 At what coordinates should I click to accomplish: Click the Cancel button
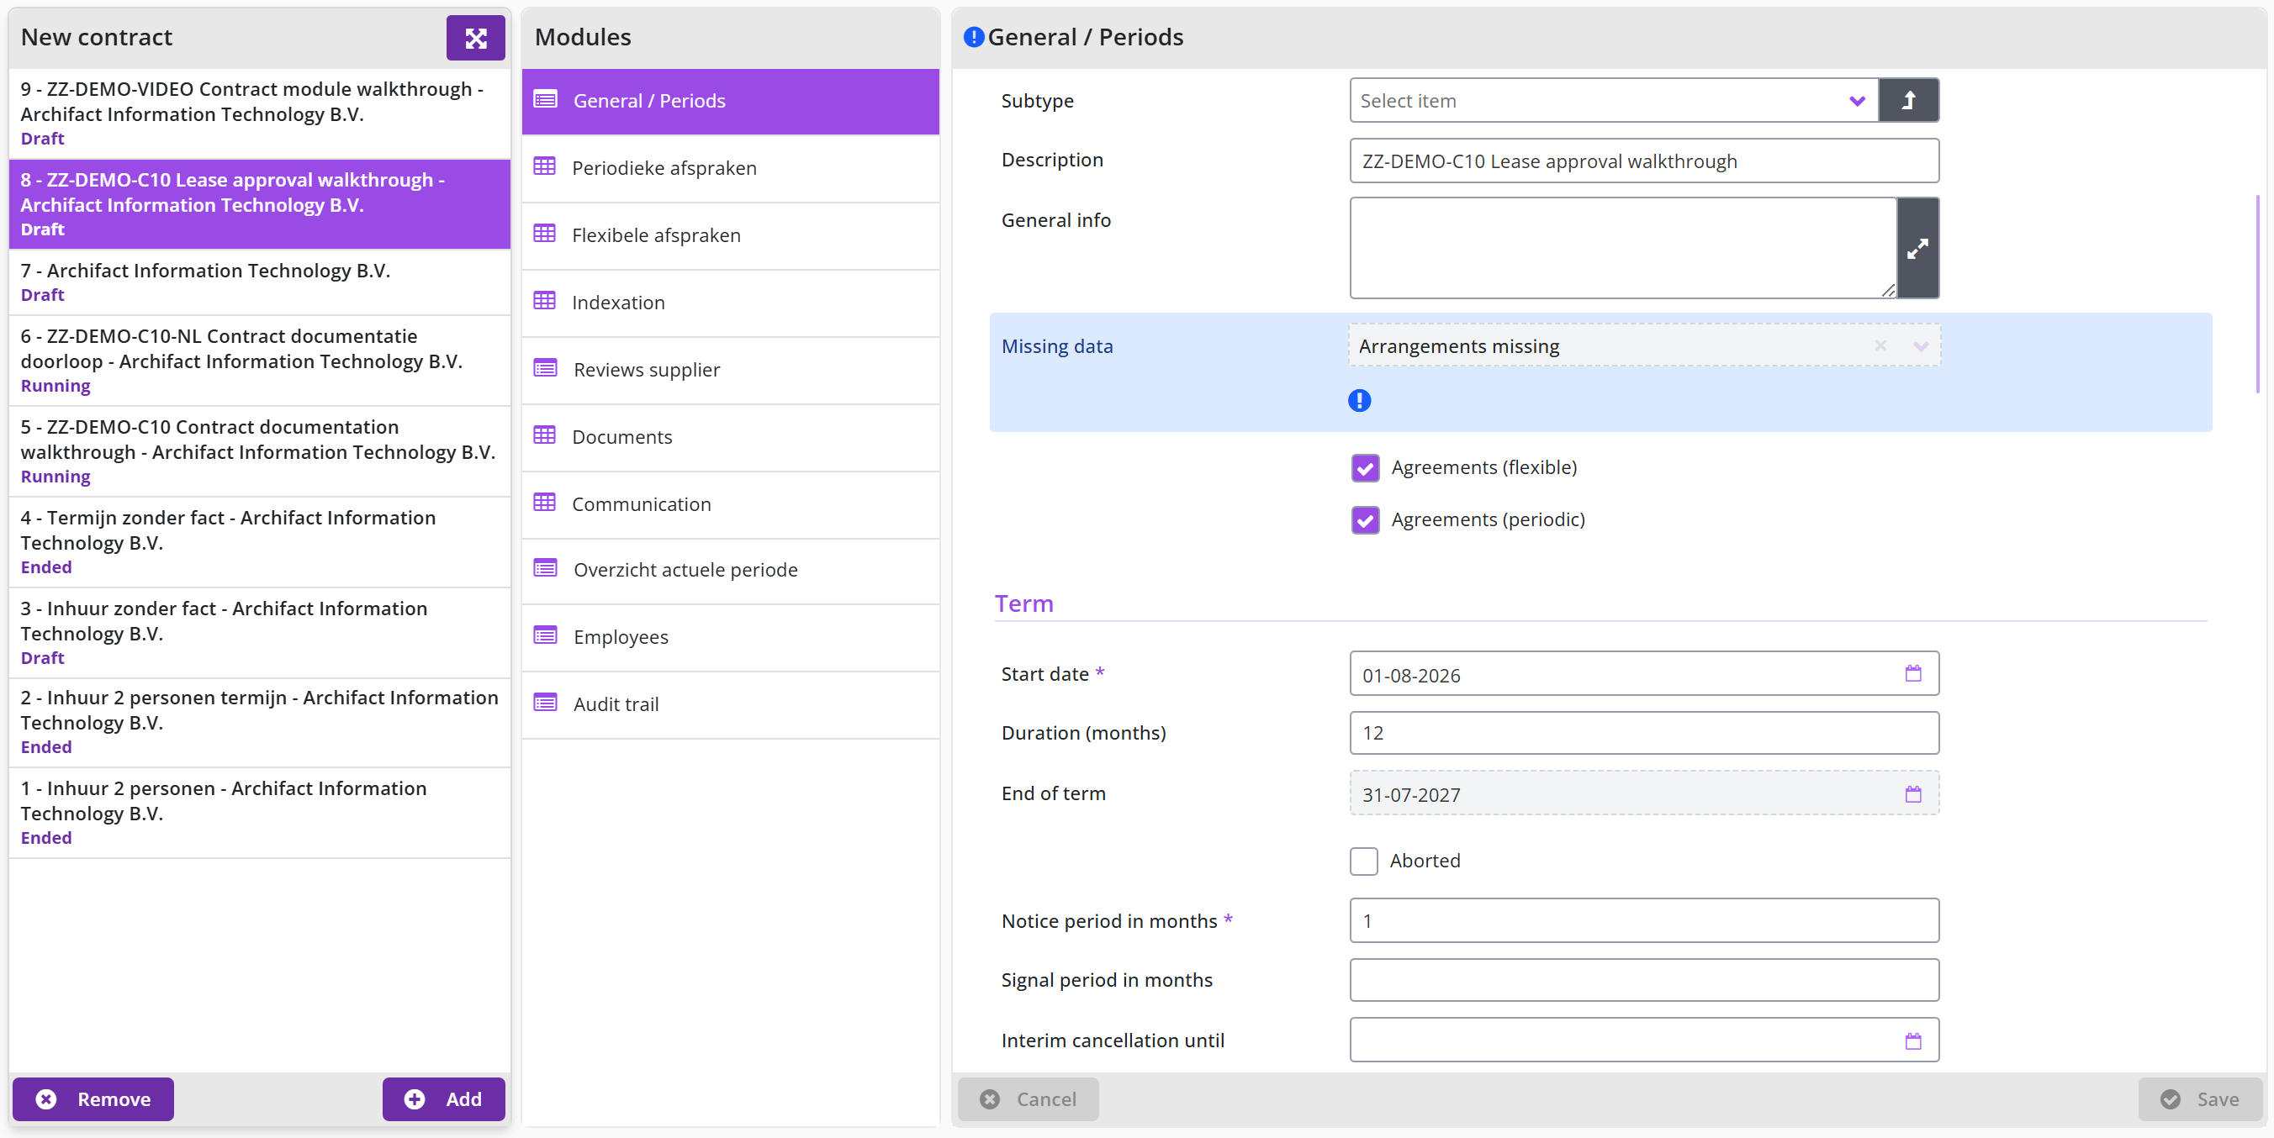click(x=1029, y=1099)
